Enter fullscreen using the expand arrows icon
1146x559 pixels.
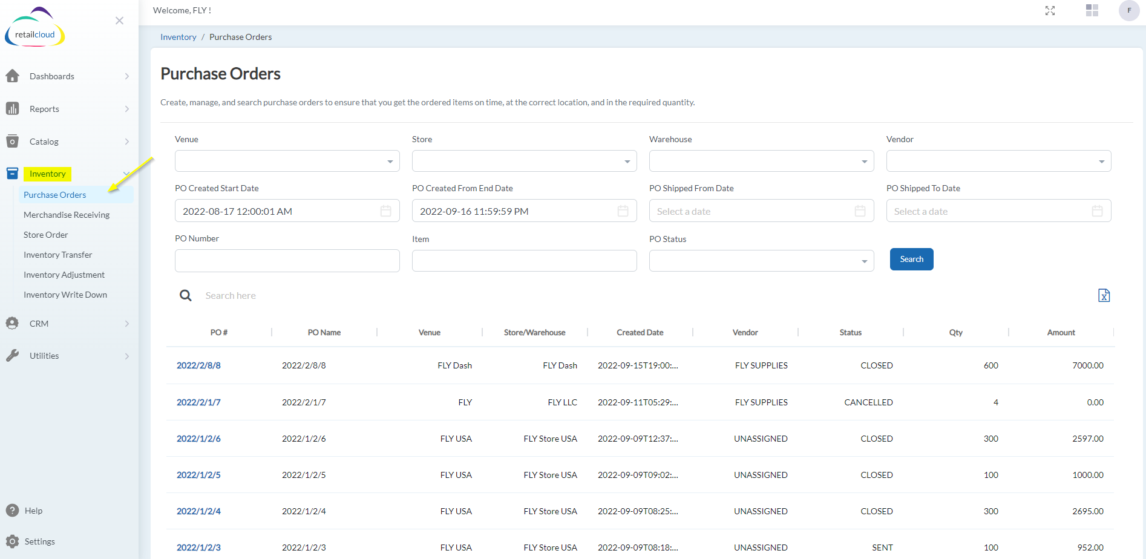click(1050, 10)
